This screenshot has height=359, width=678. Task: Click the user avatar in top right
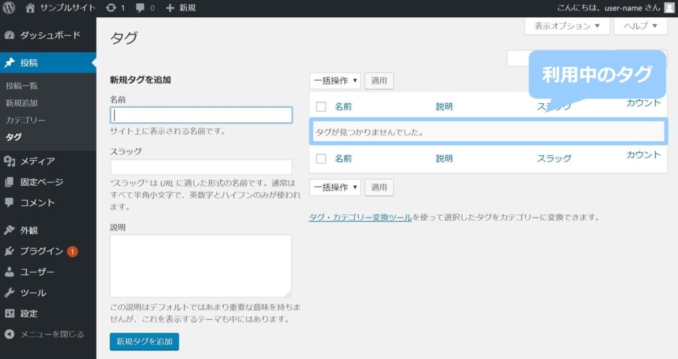[669, 8]
